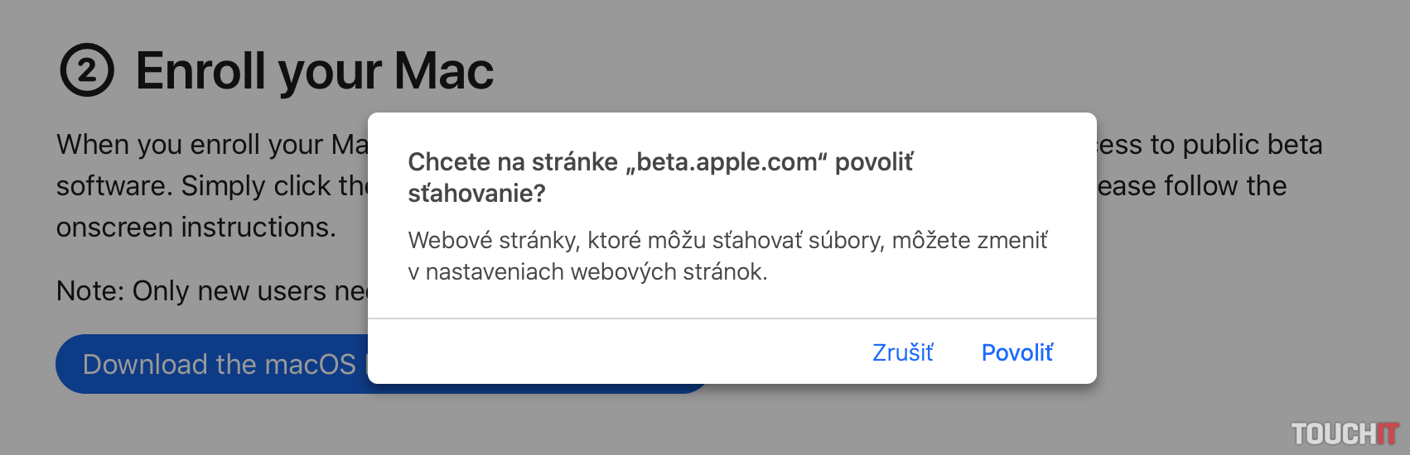Image resolution: width=1410 pixels, height=455 pixels.
Task: Click the Webové stránky description line
Action: (x=727, y=241)
